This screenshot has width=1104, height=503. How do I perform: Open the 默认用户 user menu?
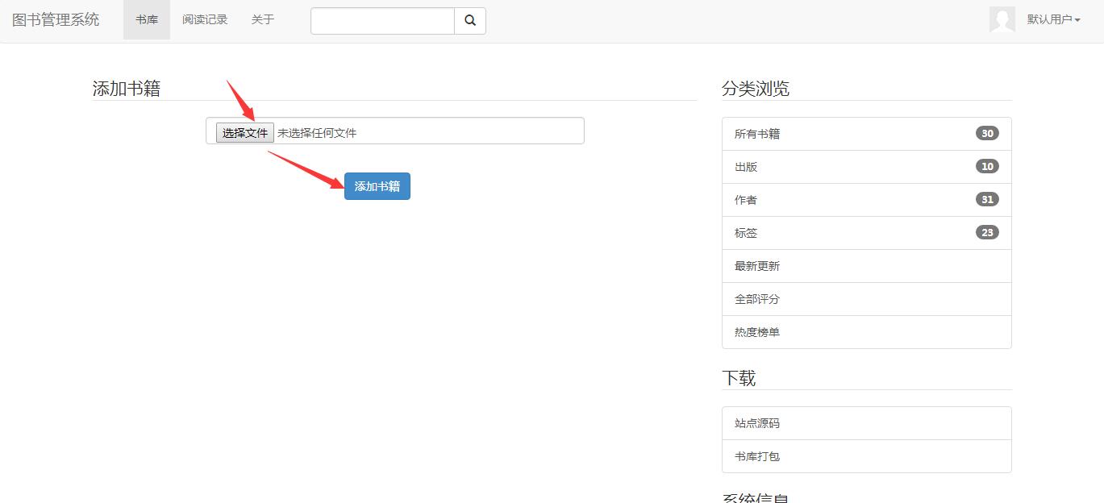[x=1053, y=19]
